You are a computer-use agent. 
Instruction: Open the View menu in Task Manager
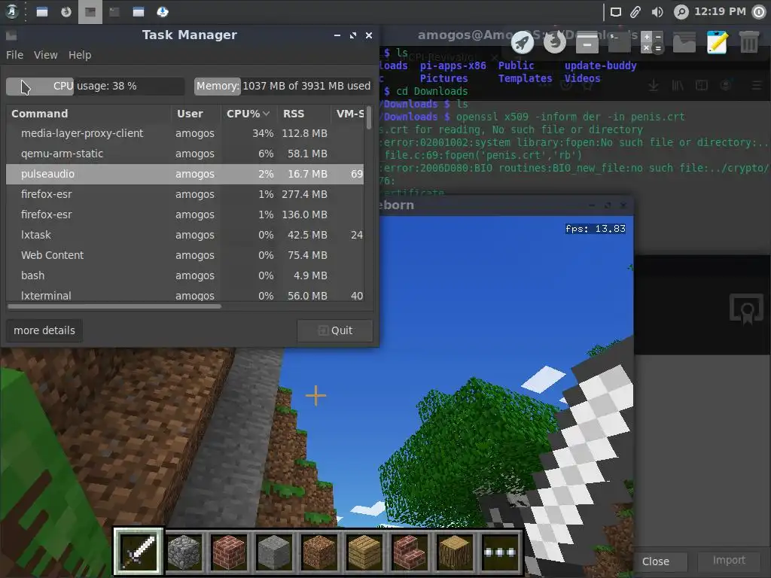(x=46, y=55)
